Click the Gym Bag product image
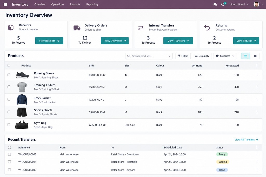 point(22,125)
